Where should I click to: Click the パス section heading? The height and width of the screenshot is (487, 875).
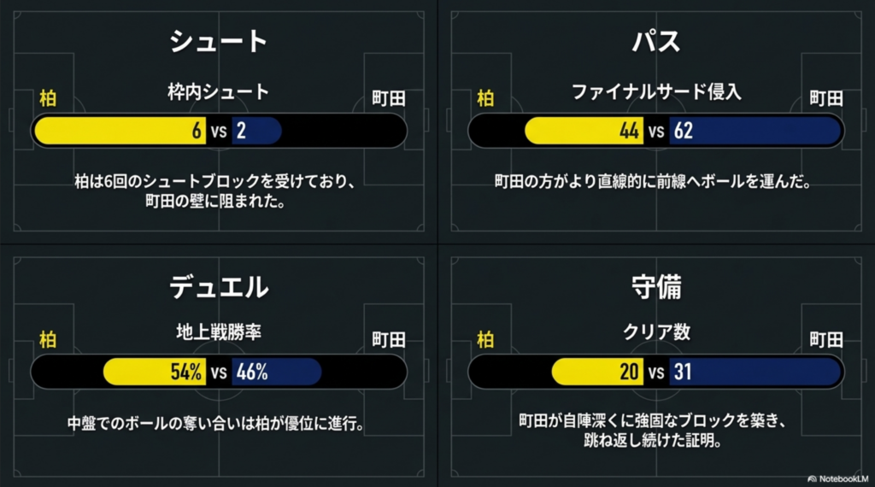point(656,42)
